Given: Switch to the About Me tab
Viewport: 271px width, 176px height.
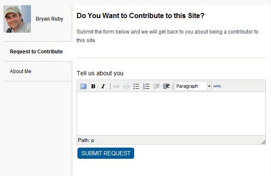Looking at the screenshot, I should pyautogui.click(x=21, y=71).
